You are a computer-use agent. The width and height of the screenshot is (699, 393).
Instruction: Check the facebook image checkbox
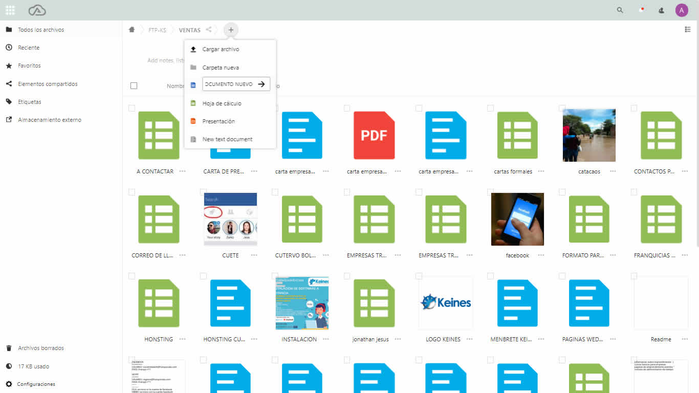(x=490, y=192)
